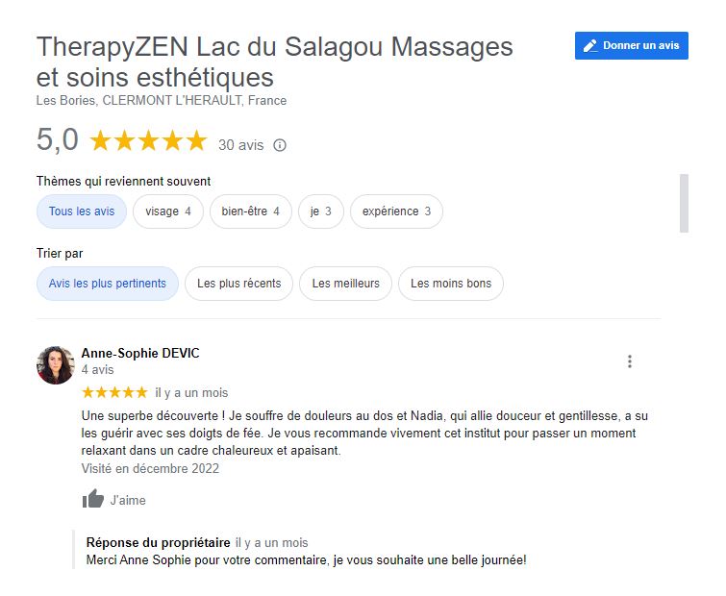The width and height of the screenshot is (726, 596).
Task: Open the three-dot menu on Anne-Sophie's review
Action: coord(630,361)
